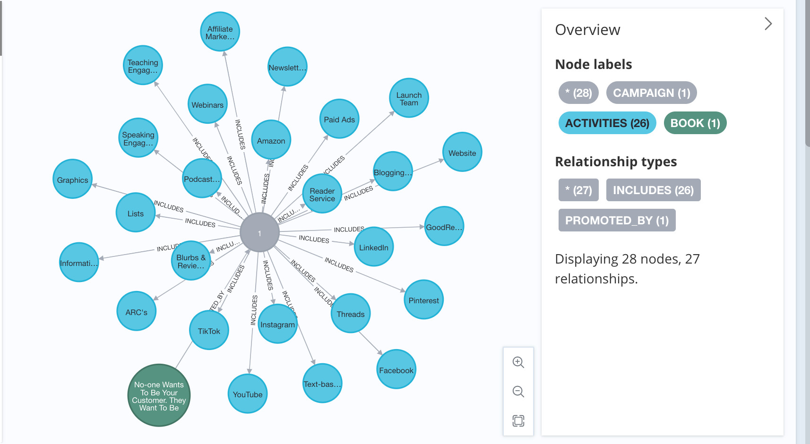The image size is (810, 444).
Task: Click the YouTube activity node
Action: [x=247, y=393]
